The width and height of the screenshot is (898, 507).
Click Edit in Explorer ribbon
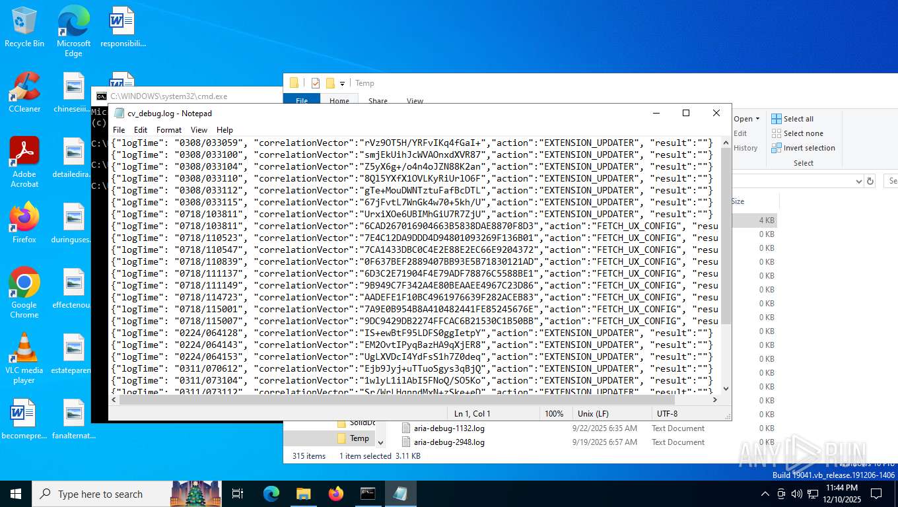pyautogui.click(x=740, y=133)
